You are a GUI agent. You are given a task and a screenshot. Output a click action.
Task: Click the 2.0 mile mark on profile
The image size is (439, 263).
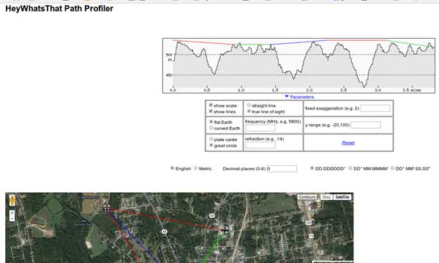309,90
